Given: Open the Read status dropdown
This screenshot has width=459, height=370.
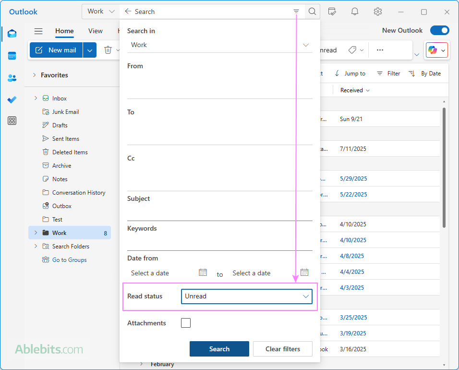Looking at the screenshot, I should 246,296.
